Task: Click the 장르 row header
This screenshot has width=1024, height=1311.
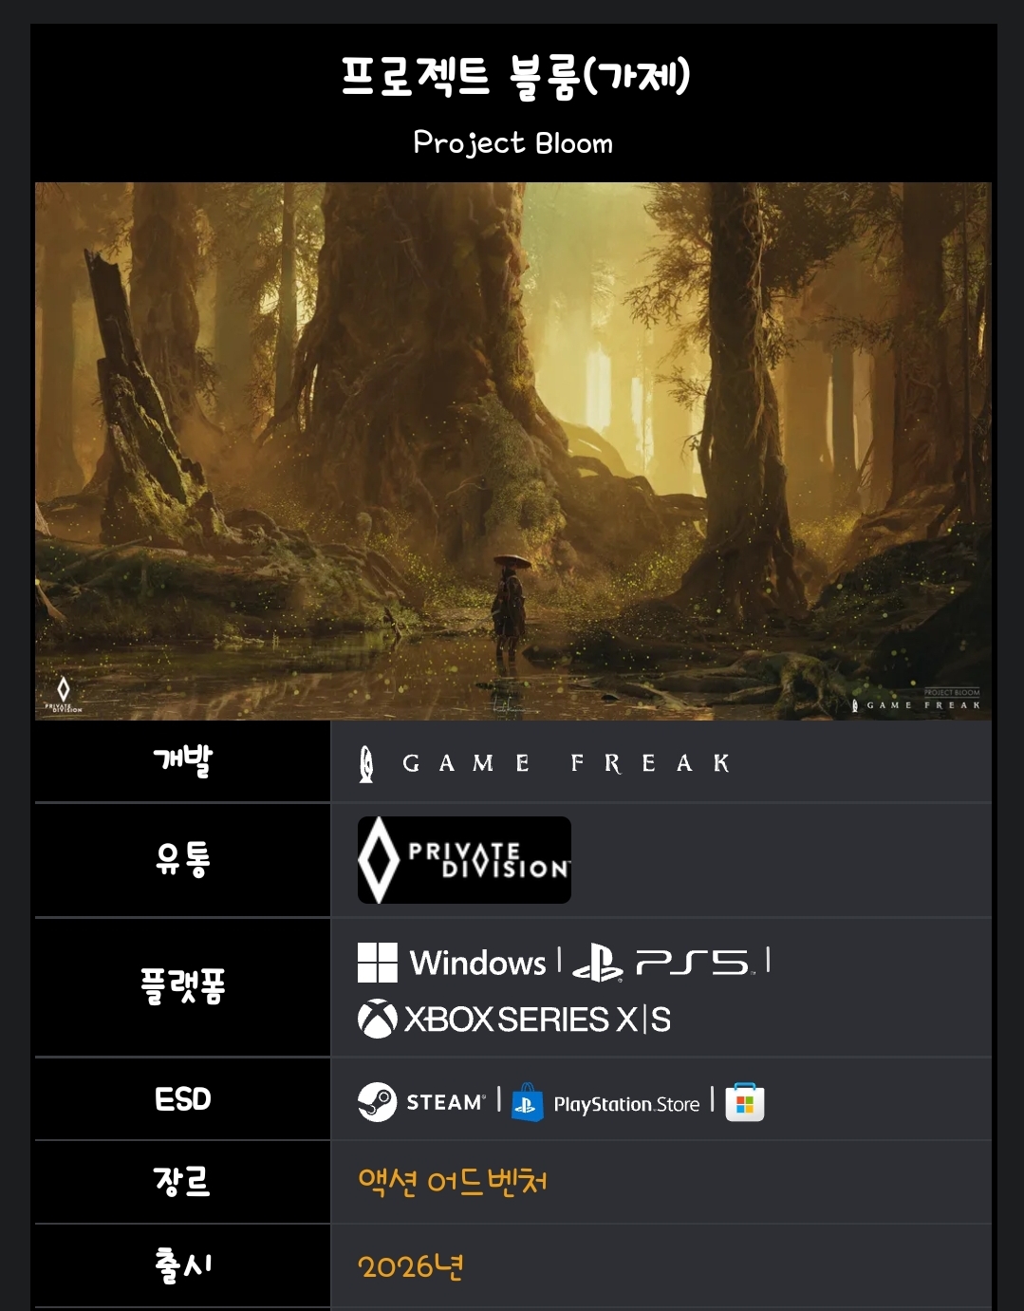Action: pos(183,1182)
